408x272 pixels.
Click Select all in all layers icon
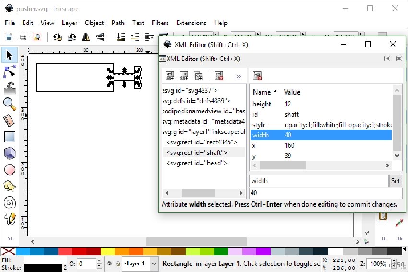pos(23,37)
